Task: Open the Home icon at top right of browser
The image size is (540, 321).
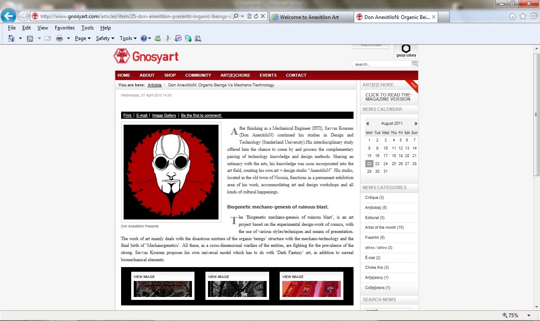Action: point(513,16)
